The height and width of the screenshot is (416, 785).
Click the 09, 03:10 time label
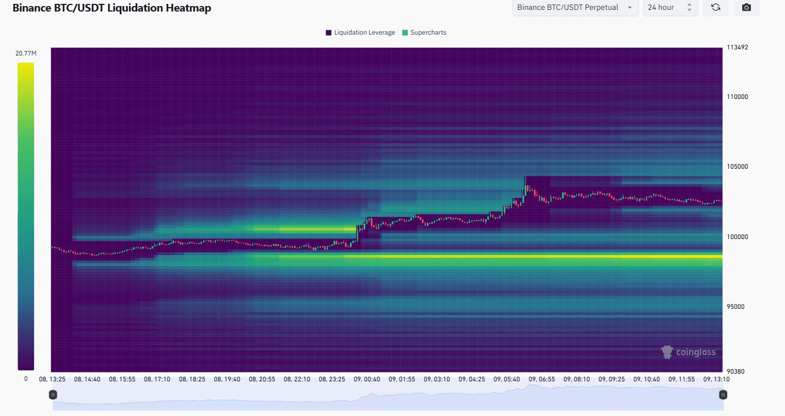pos(436,379)
